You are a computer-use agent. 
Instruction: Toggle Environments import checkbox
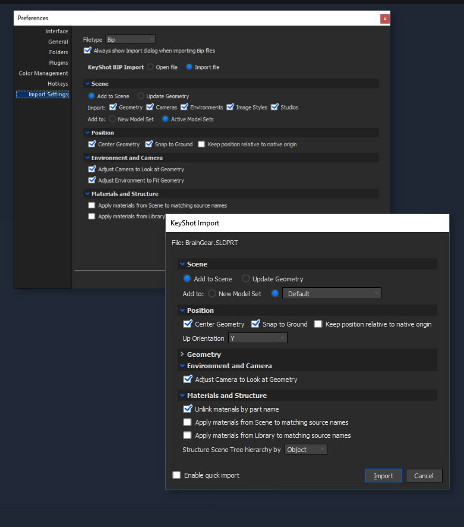tap(184, 107)
